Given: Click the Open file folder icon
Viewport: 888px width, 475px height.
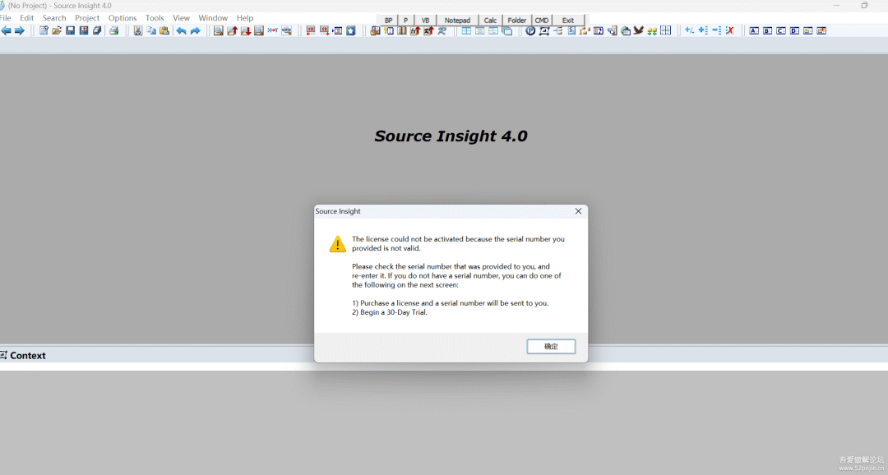Looking at the screenshot, I should [57, 31].
